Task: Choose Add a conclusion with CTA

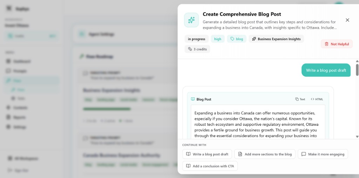Action: point(210,166)
